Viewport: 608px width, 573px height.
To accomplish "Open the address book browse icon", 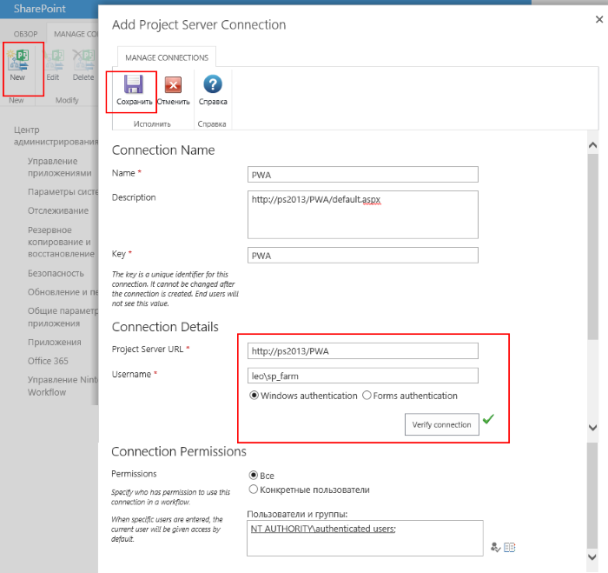I will [510, 548].
